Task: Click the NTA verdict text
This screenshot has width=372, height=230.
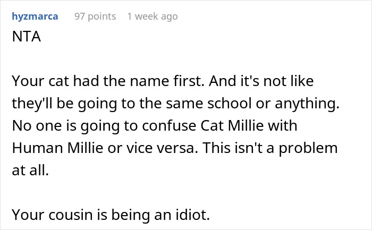Action: click(27, 37)
